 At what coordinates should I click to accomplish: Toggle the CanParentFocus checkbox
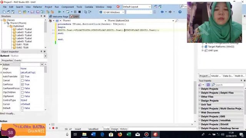tap(22, 89)
